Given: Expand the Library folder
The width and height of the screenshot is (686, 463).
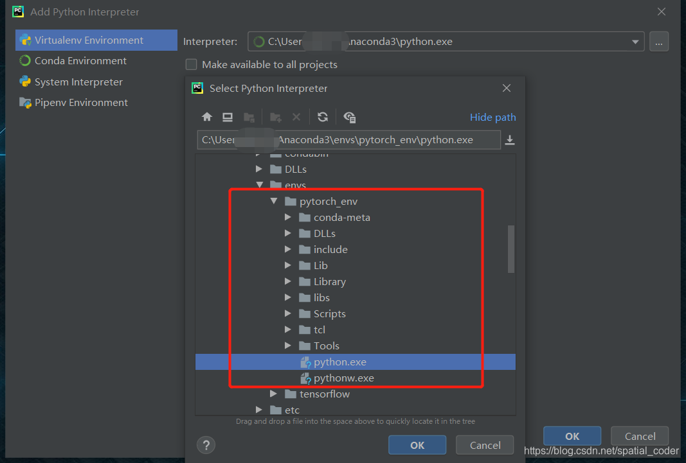Looking at the screenshot, I should tap(287, 281).
